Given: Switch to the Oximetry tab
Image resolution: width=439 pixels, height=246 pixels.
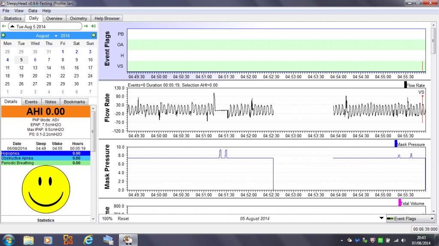Looking at the screenshot, I should click(78, 18).
